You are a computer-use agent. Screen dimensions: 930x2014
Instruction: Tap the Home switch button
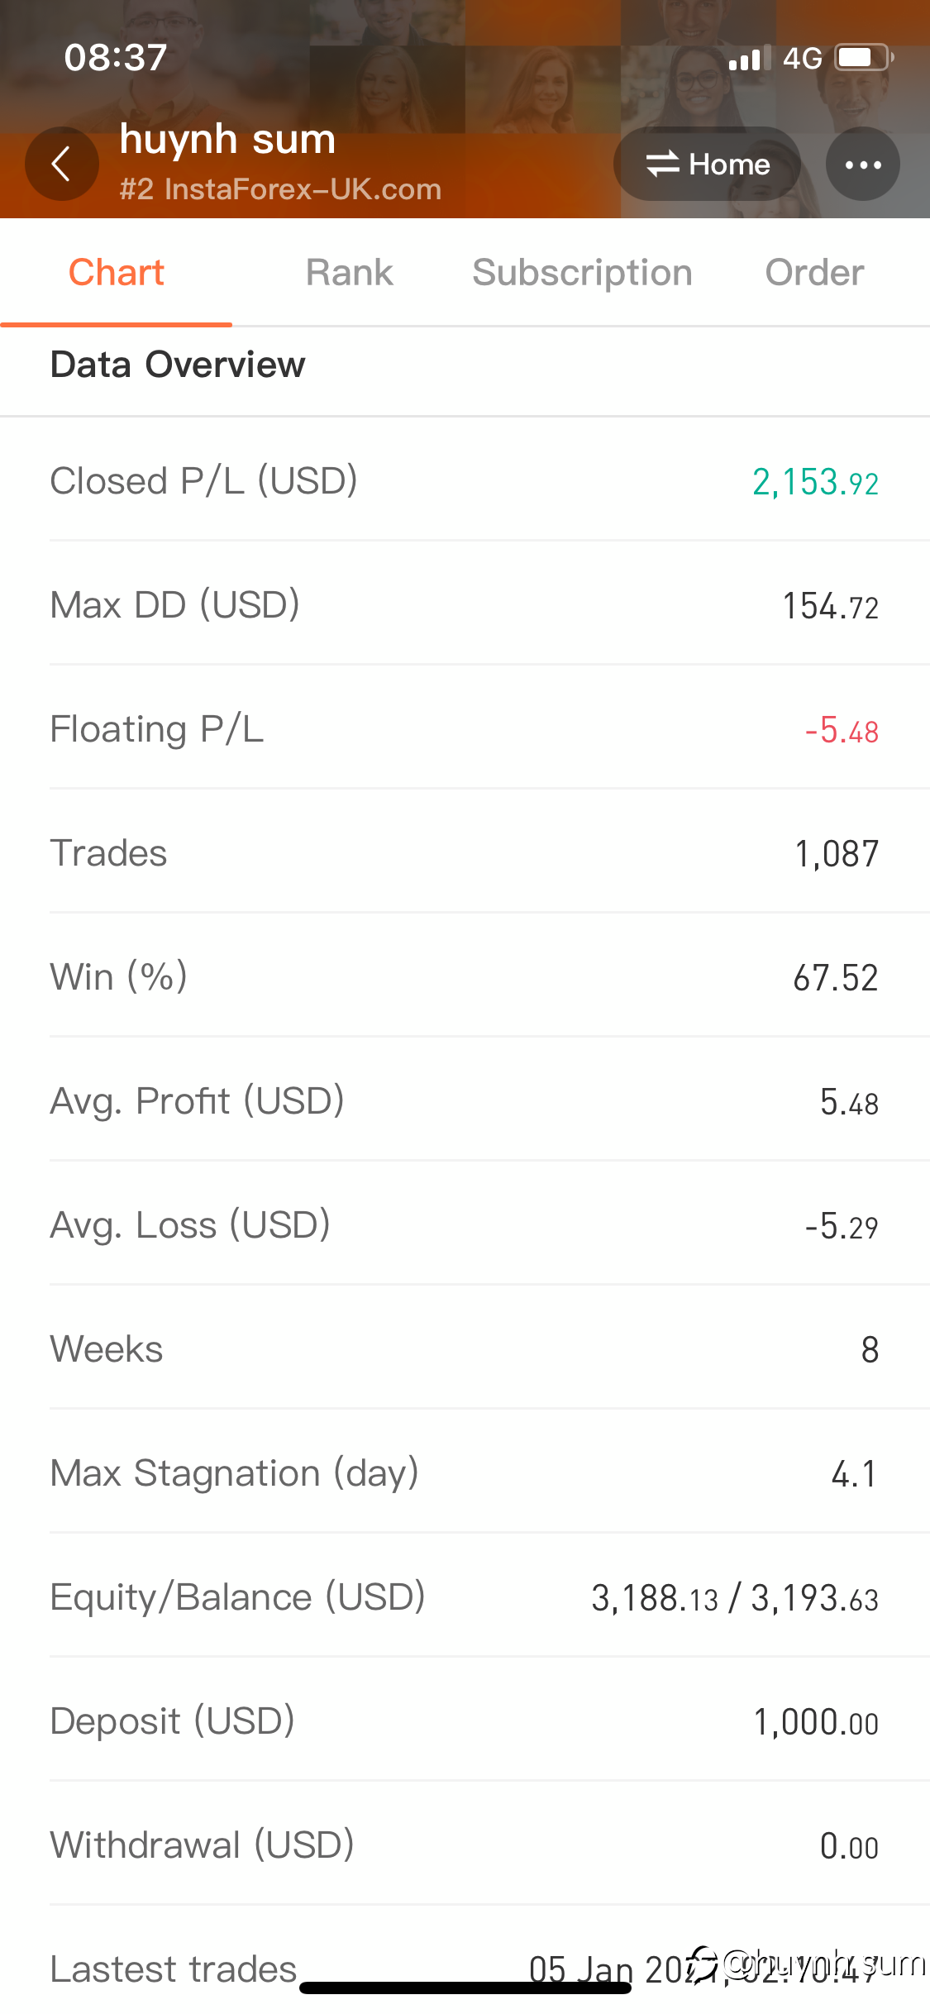point(708,164)
